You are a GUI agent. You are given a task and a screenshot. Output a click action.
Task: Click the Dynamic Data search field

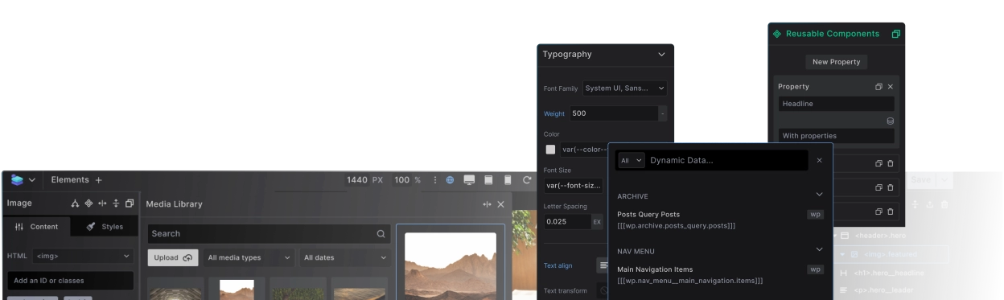coord(727,160)
